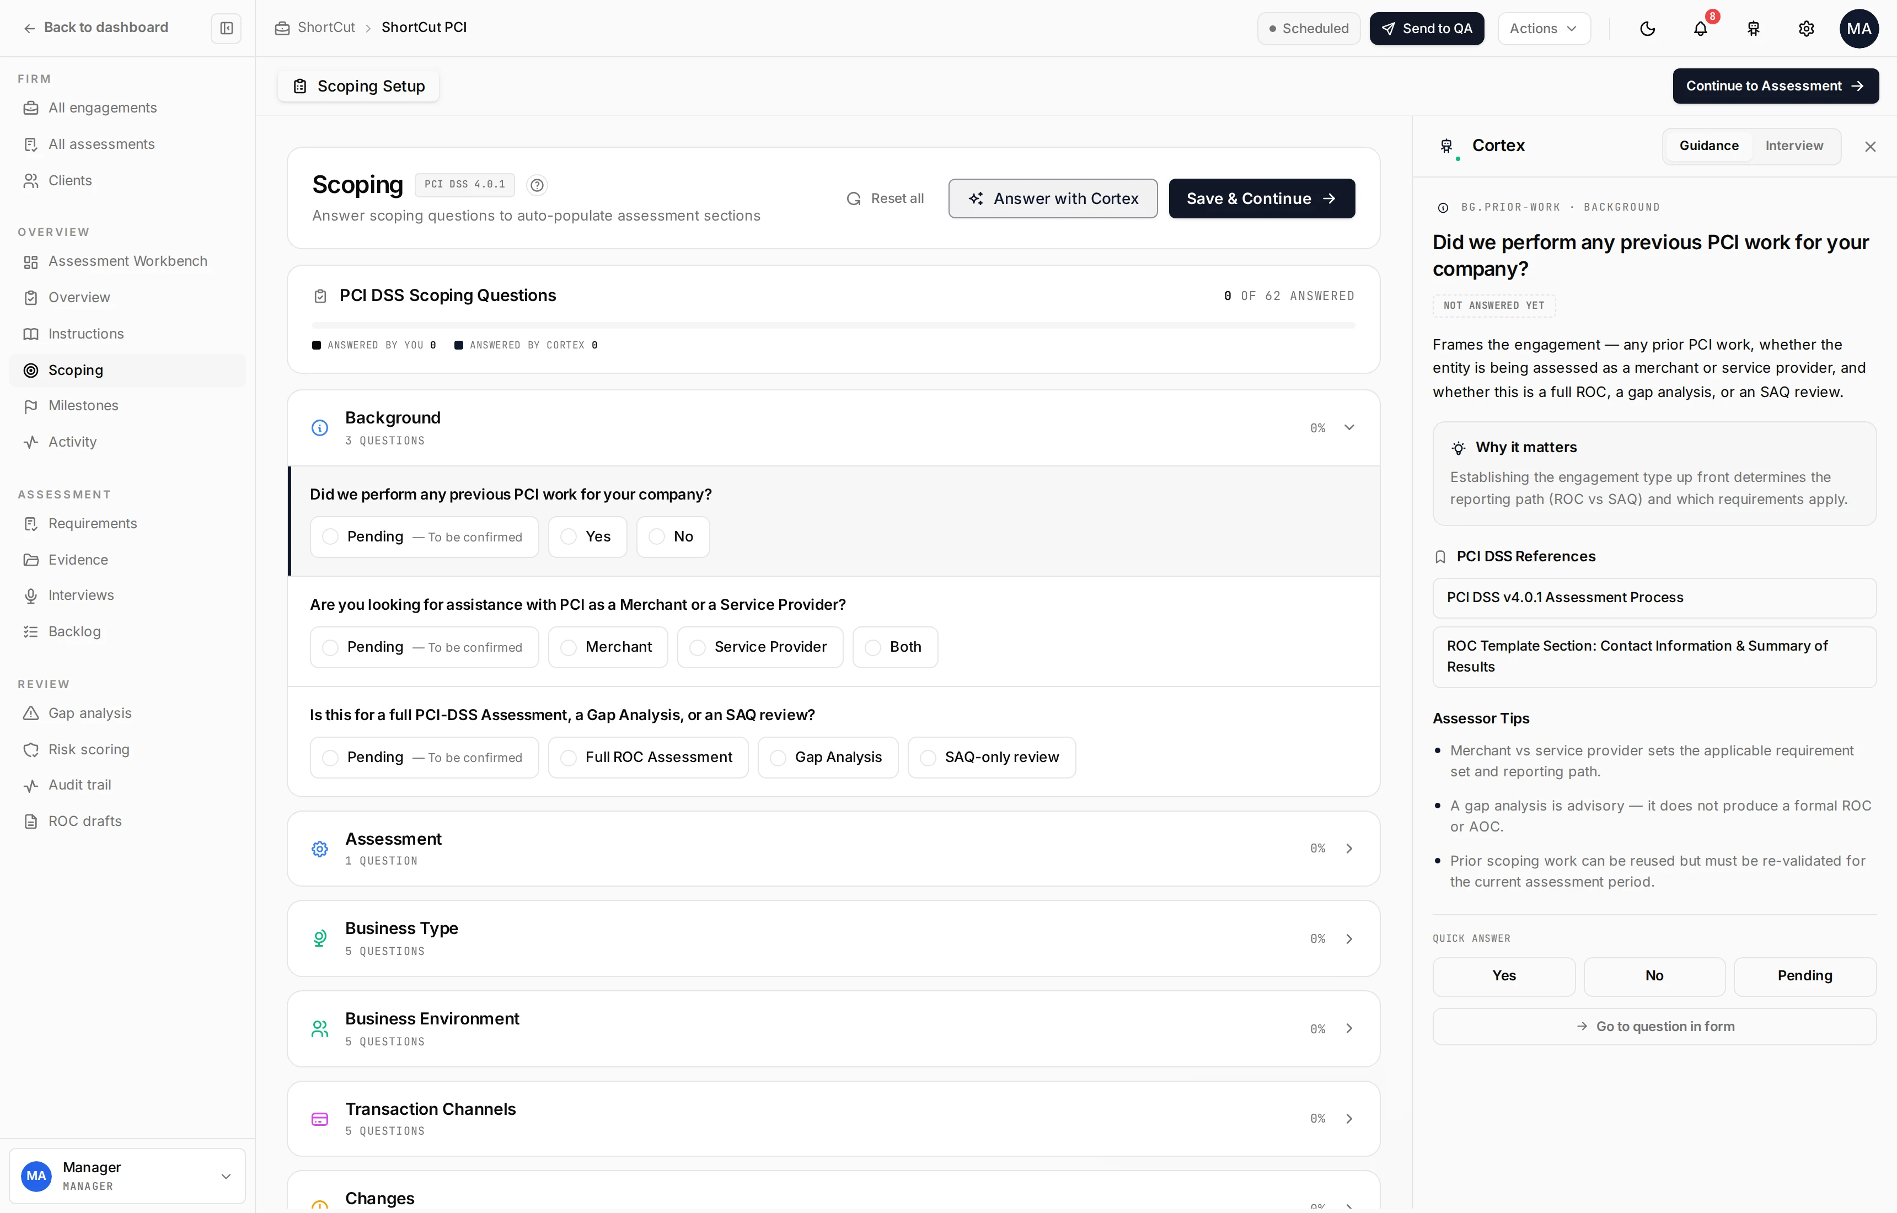This screenshot has width=1897, height=1213.
Task: Click the scoping questions progress bar
Action: pyautogui.click(x=833, y=325)
